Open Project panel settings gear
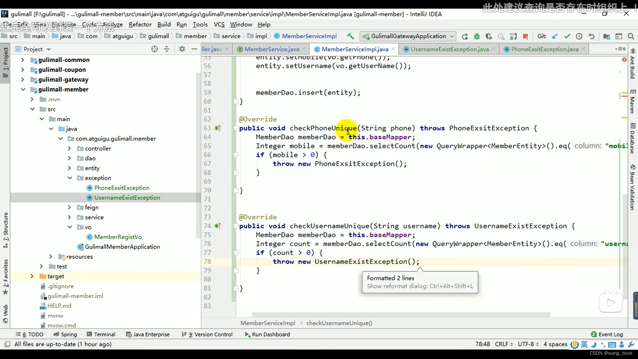 [x=182, y=49]
